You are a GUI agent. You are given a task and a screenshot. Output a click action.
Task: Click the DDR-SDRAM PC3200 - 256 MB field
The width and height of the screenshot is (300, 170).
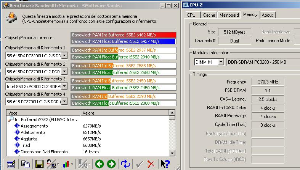click(x=263, y=62)
